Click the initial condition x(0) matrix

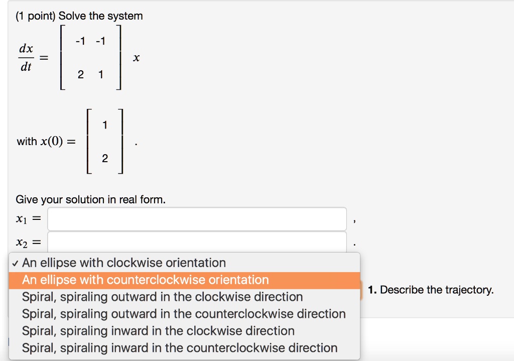[105, 141]
